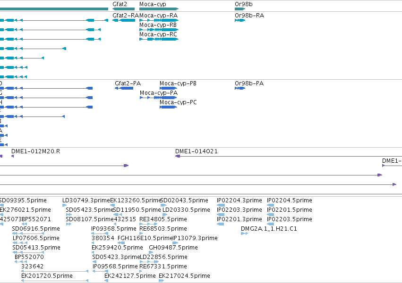Select the EK259420.5prime EST label
The image size is (402, 283).
coord(117,248)
